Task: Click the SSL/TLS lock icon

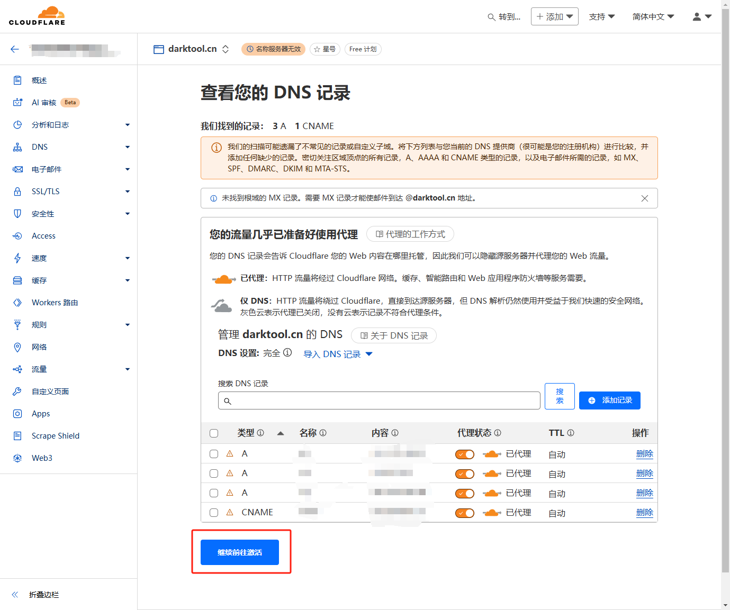Action: pyautogui.click(x=17, y=192)
